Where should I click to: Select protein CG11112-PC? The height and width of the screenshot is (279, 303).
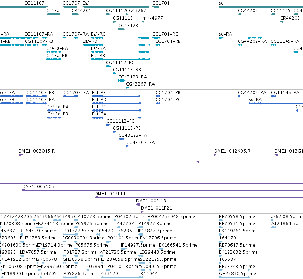tap(120, 121)
